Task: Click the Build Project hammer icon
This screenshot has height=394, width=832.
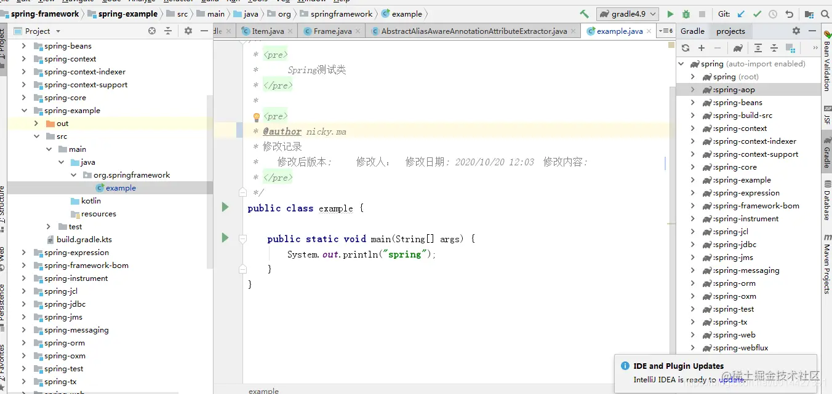Action: point(585,14)
